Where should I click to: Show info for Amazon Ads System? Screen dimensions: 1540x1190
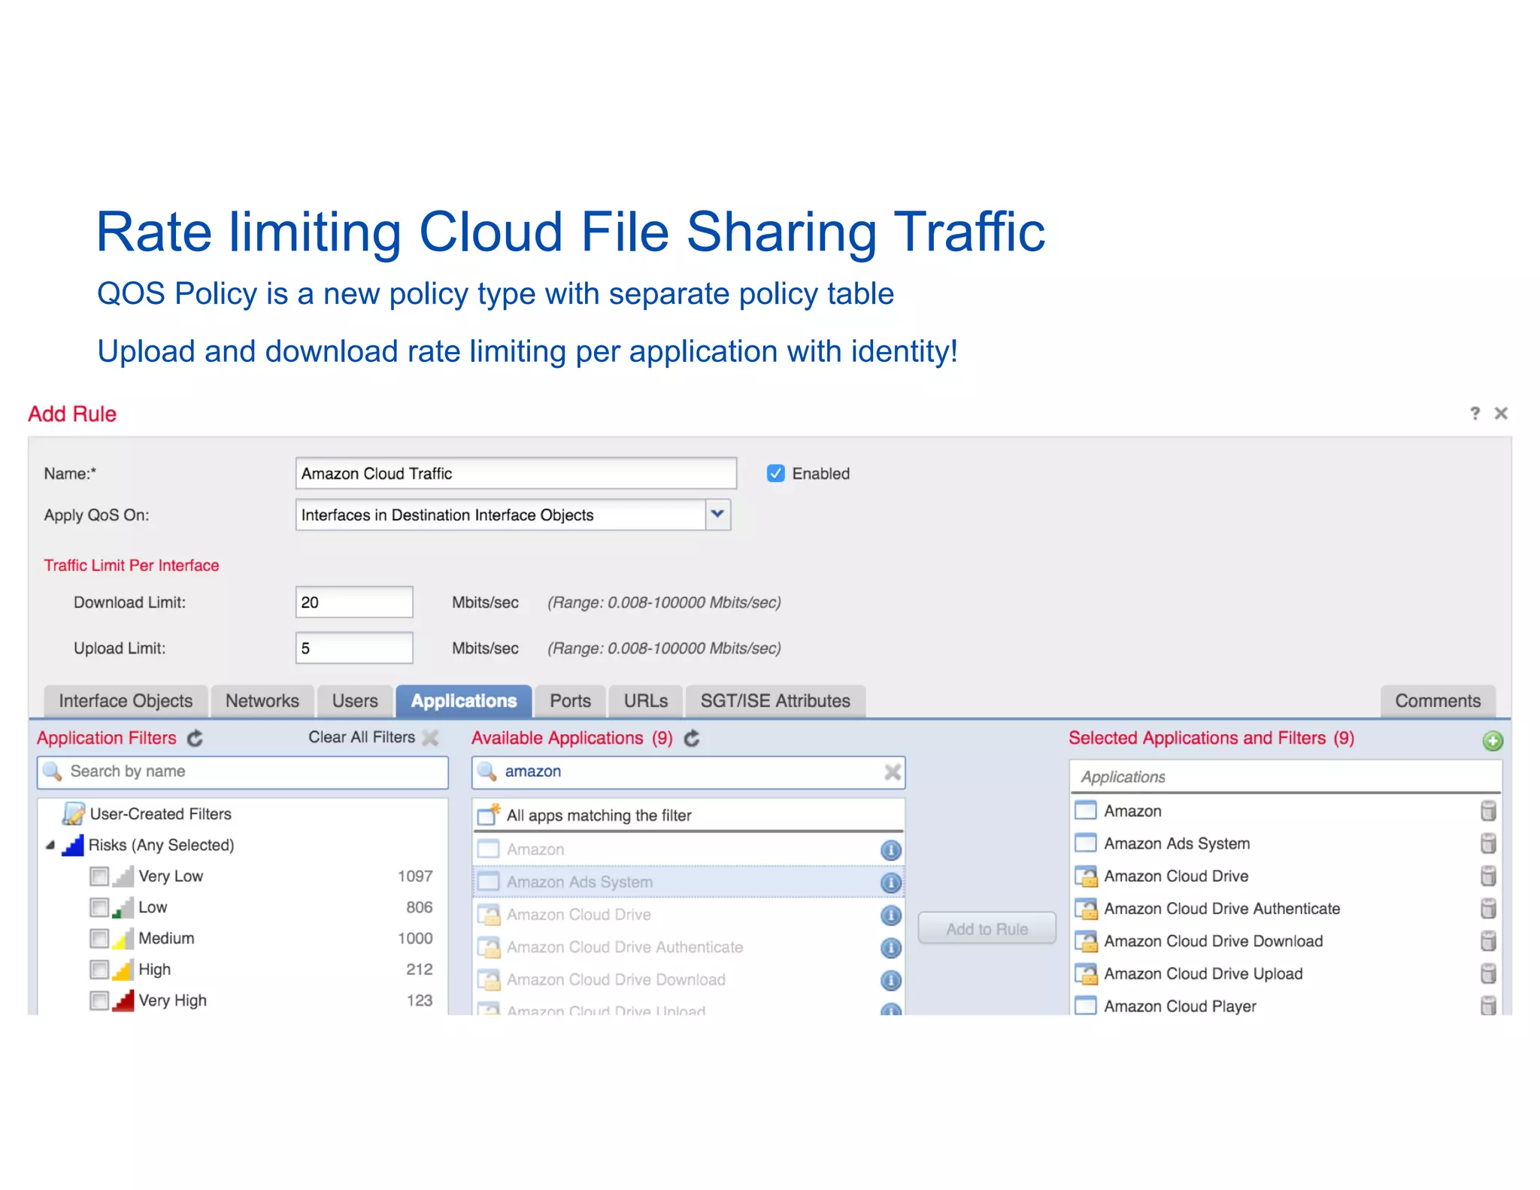point(890,882)
